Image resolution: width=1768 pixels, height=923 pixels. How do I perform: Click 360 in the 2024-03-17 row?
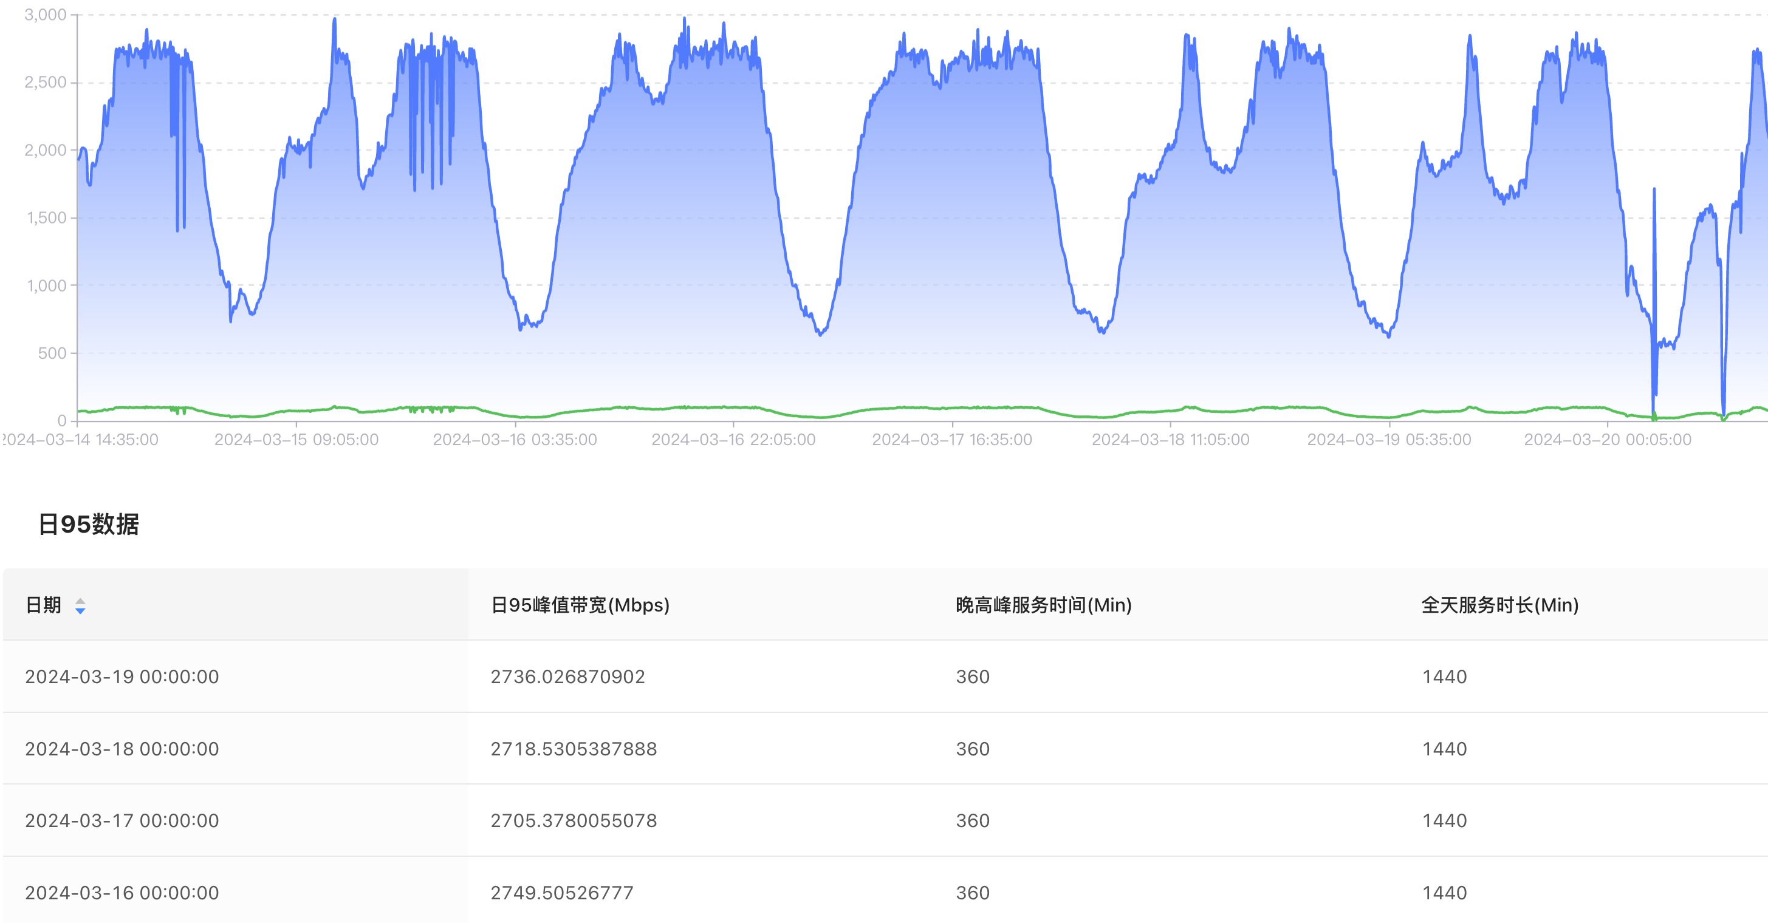(x=973, y=821)
